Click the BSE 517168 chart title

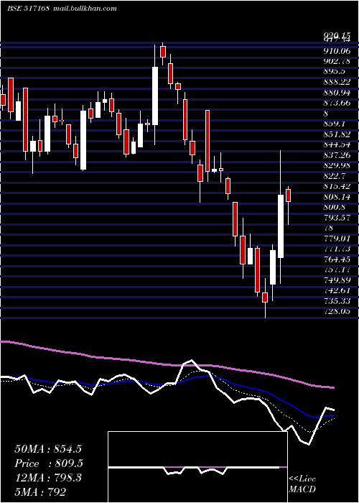click(x=28, y=9)
